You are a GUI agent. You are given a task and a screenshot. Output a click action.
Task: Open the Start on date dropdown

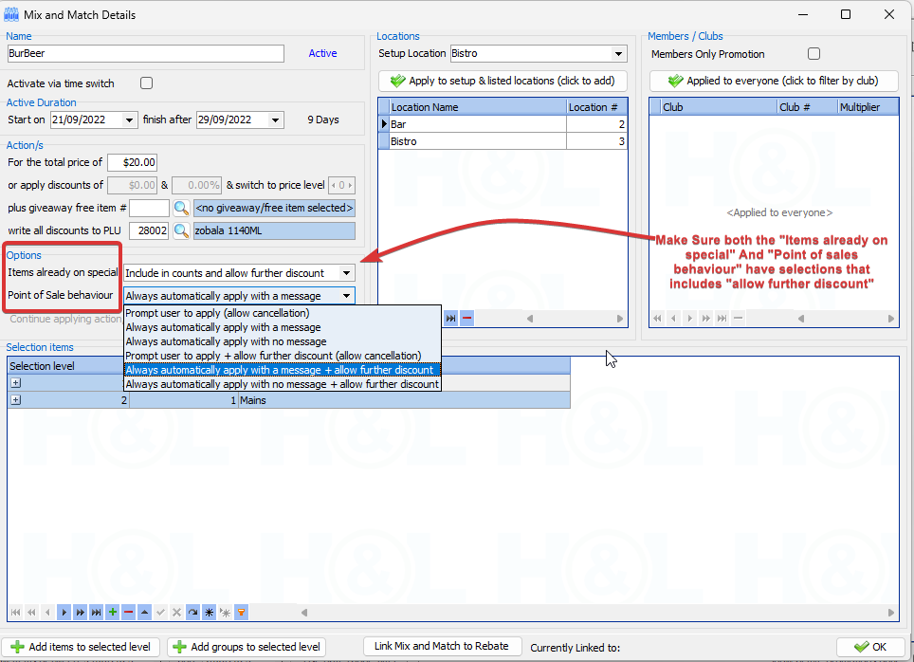pyautogui.click(x=129, y=120)
